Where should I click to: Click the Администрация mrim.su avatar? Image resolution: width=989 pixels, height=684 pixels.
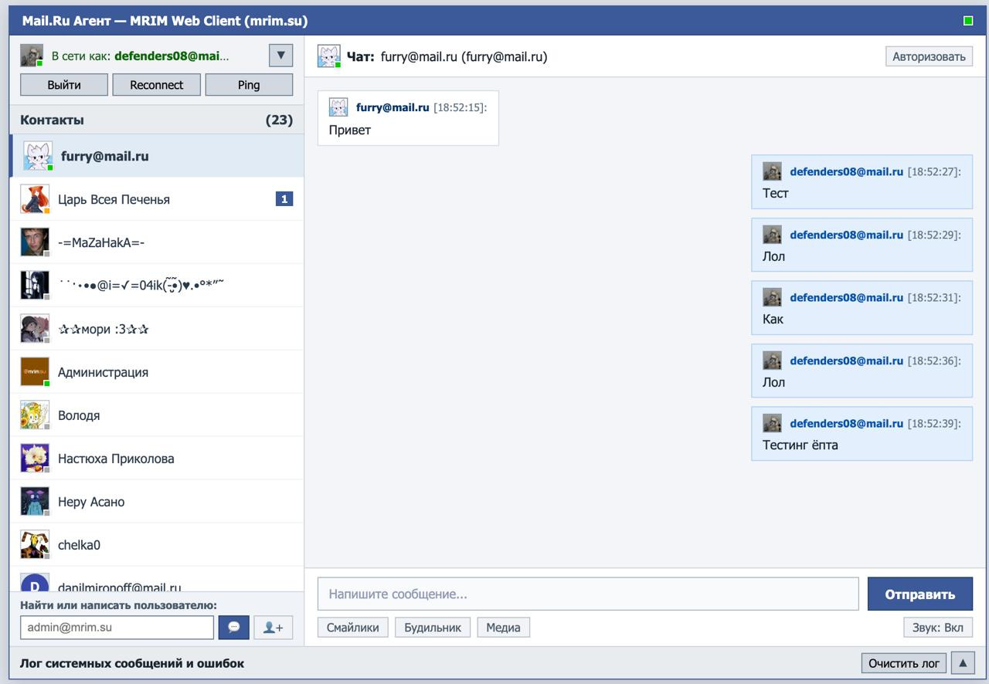click(35, 372)
